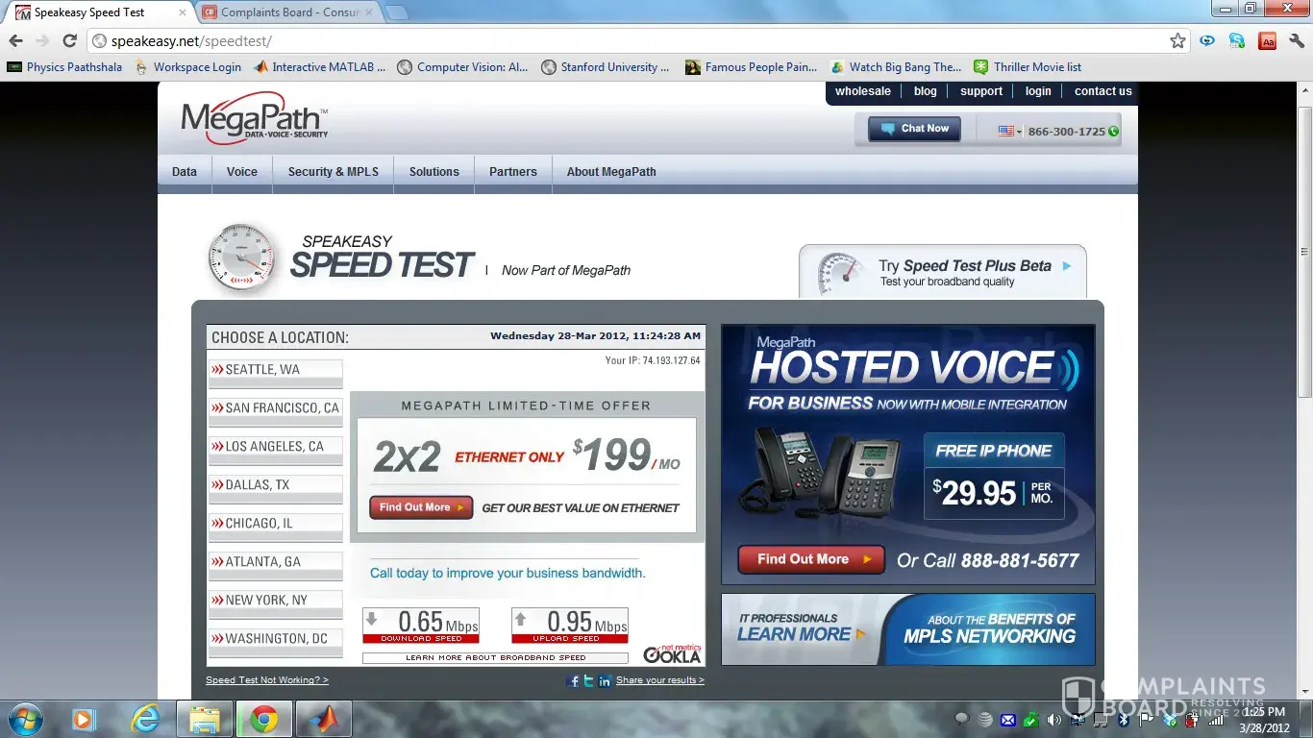Open the Data navigation menu

[x=185, y=172]
